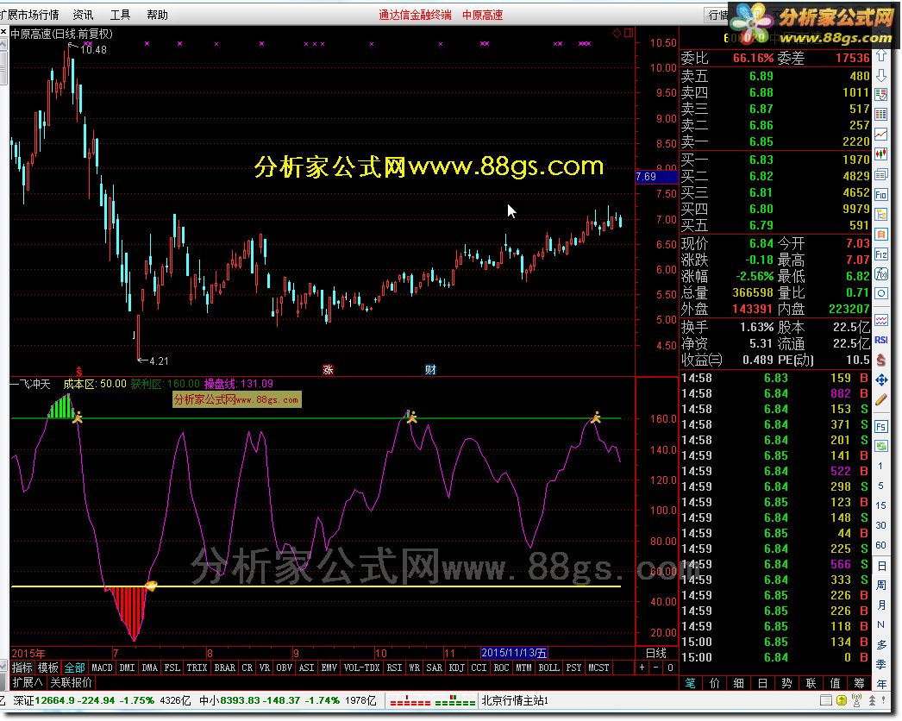This screenshot has width=902, height=721.
Task: Click the 行情 button at top right
Action: click(717, 15)
